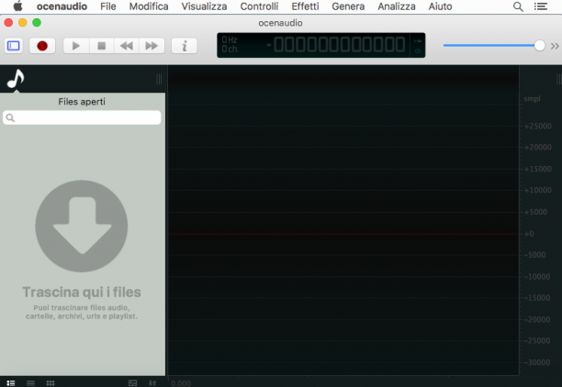The image size is (562, 387).
Task: Start playback with the Play button
Action: click(76, 46)
